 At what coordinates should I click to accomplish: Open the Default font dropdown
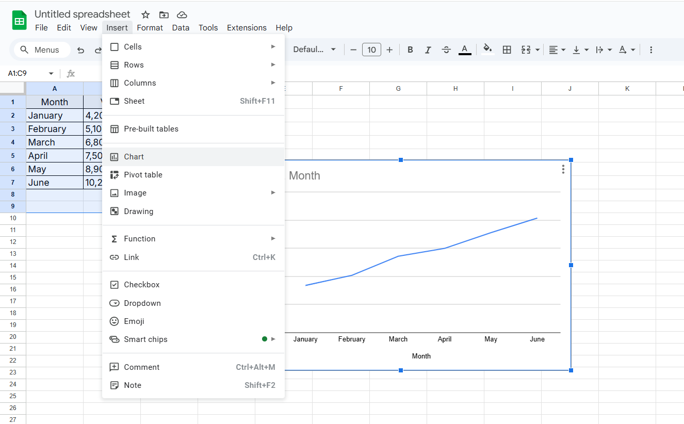click(x=314, y=50)
